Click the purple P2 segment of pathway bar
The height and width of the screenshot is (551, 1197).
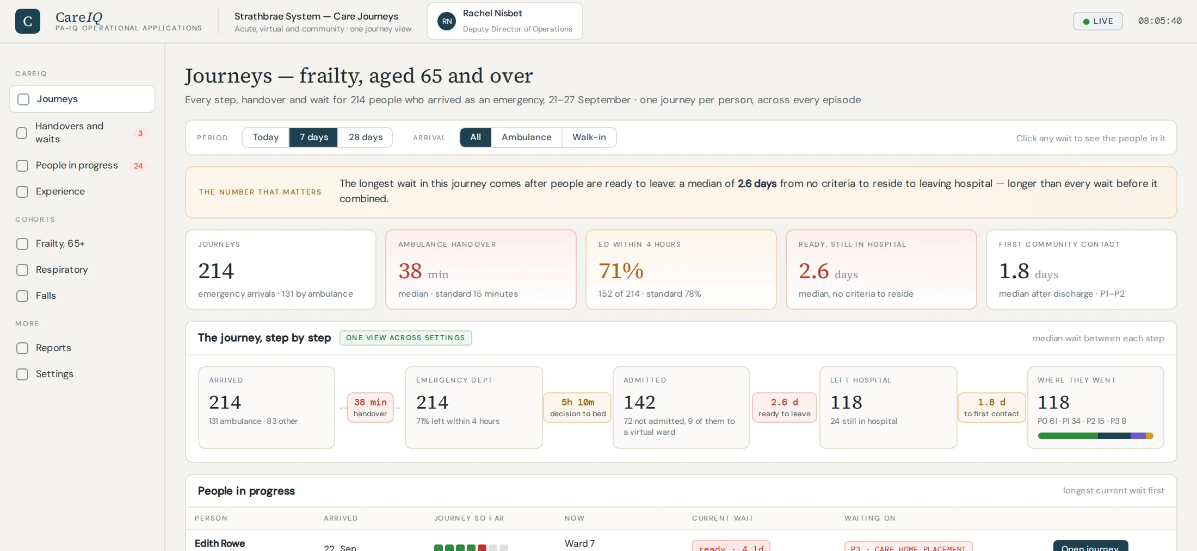(1138, 436)
